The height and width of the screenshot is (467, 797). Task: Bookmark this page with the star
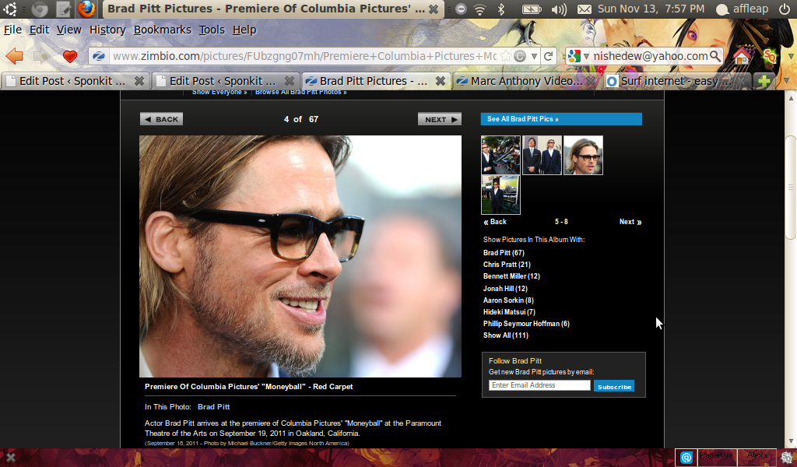pyautogui.click(x=506, y=56)
